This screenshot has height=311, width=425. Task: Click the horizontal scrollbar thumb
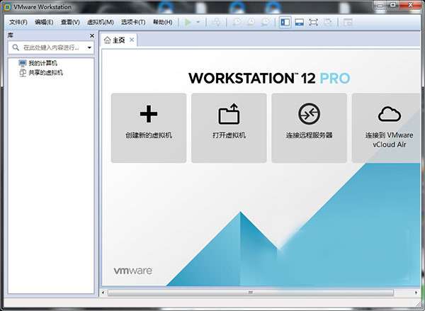[x=251, y=293]
